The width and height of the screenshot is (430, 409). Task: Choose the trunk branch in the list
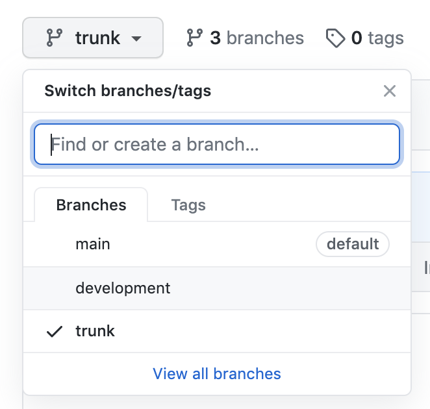95,331
